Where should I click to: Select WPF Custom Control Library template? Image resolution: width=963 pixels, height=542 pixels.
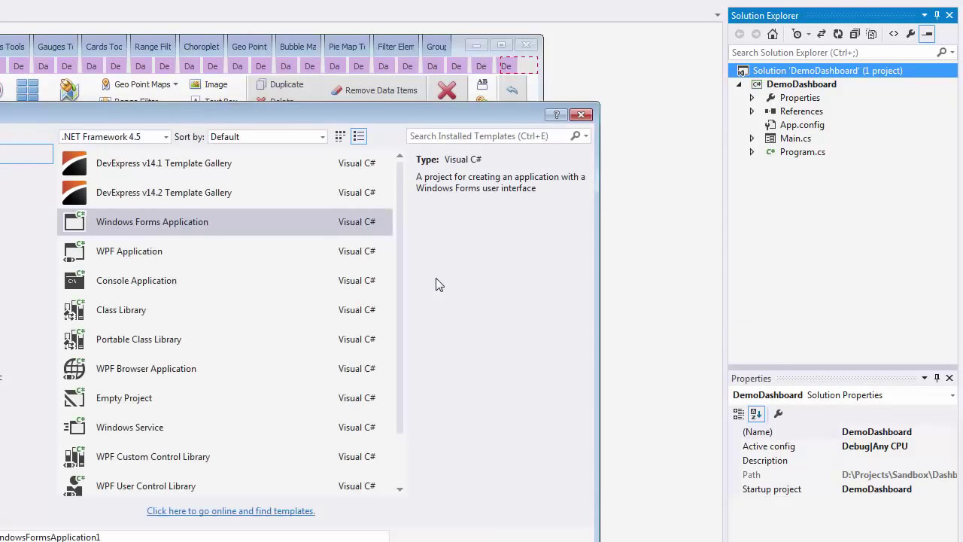click(x=225, y=457)
